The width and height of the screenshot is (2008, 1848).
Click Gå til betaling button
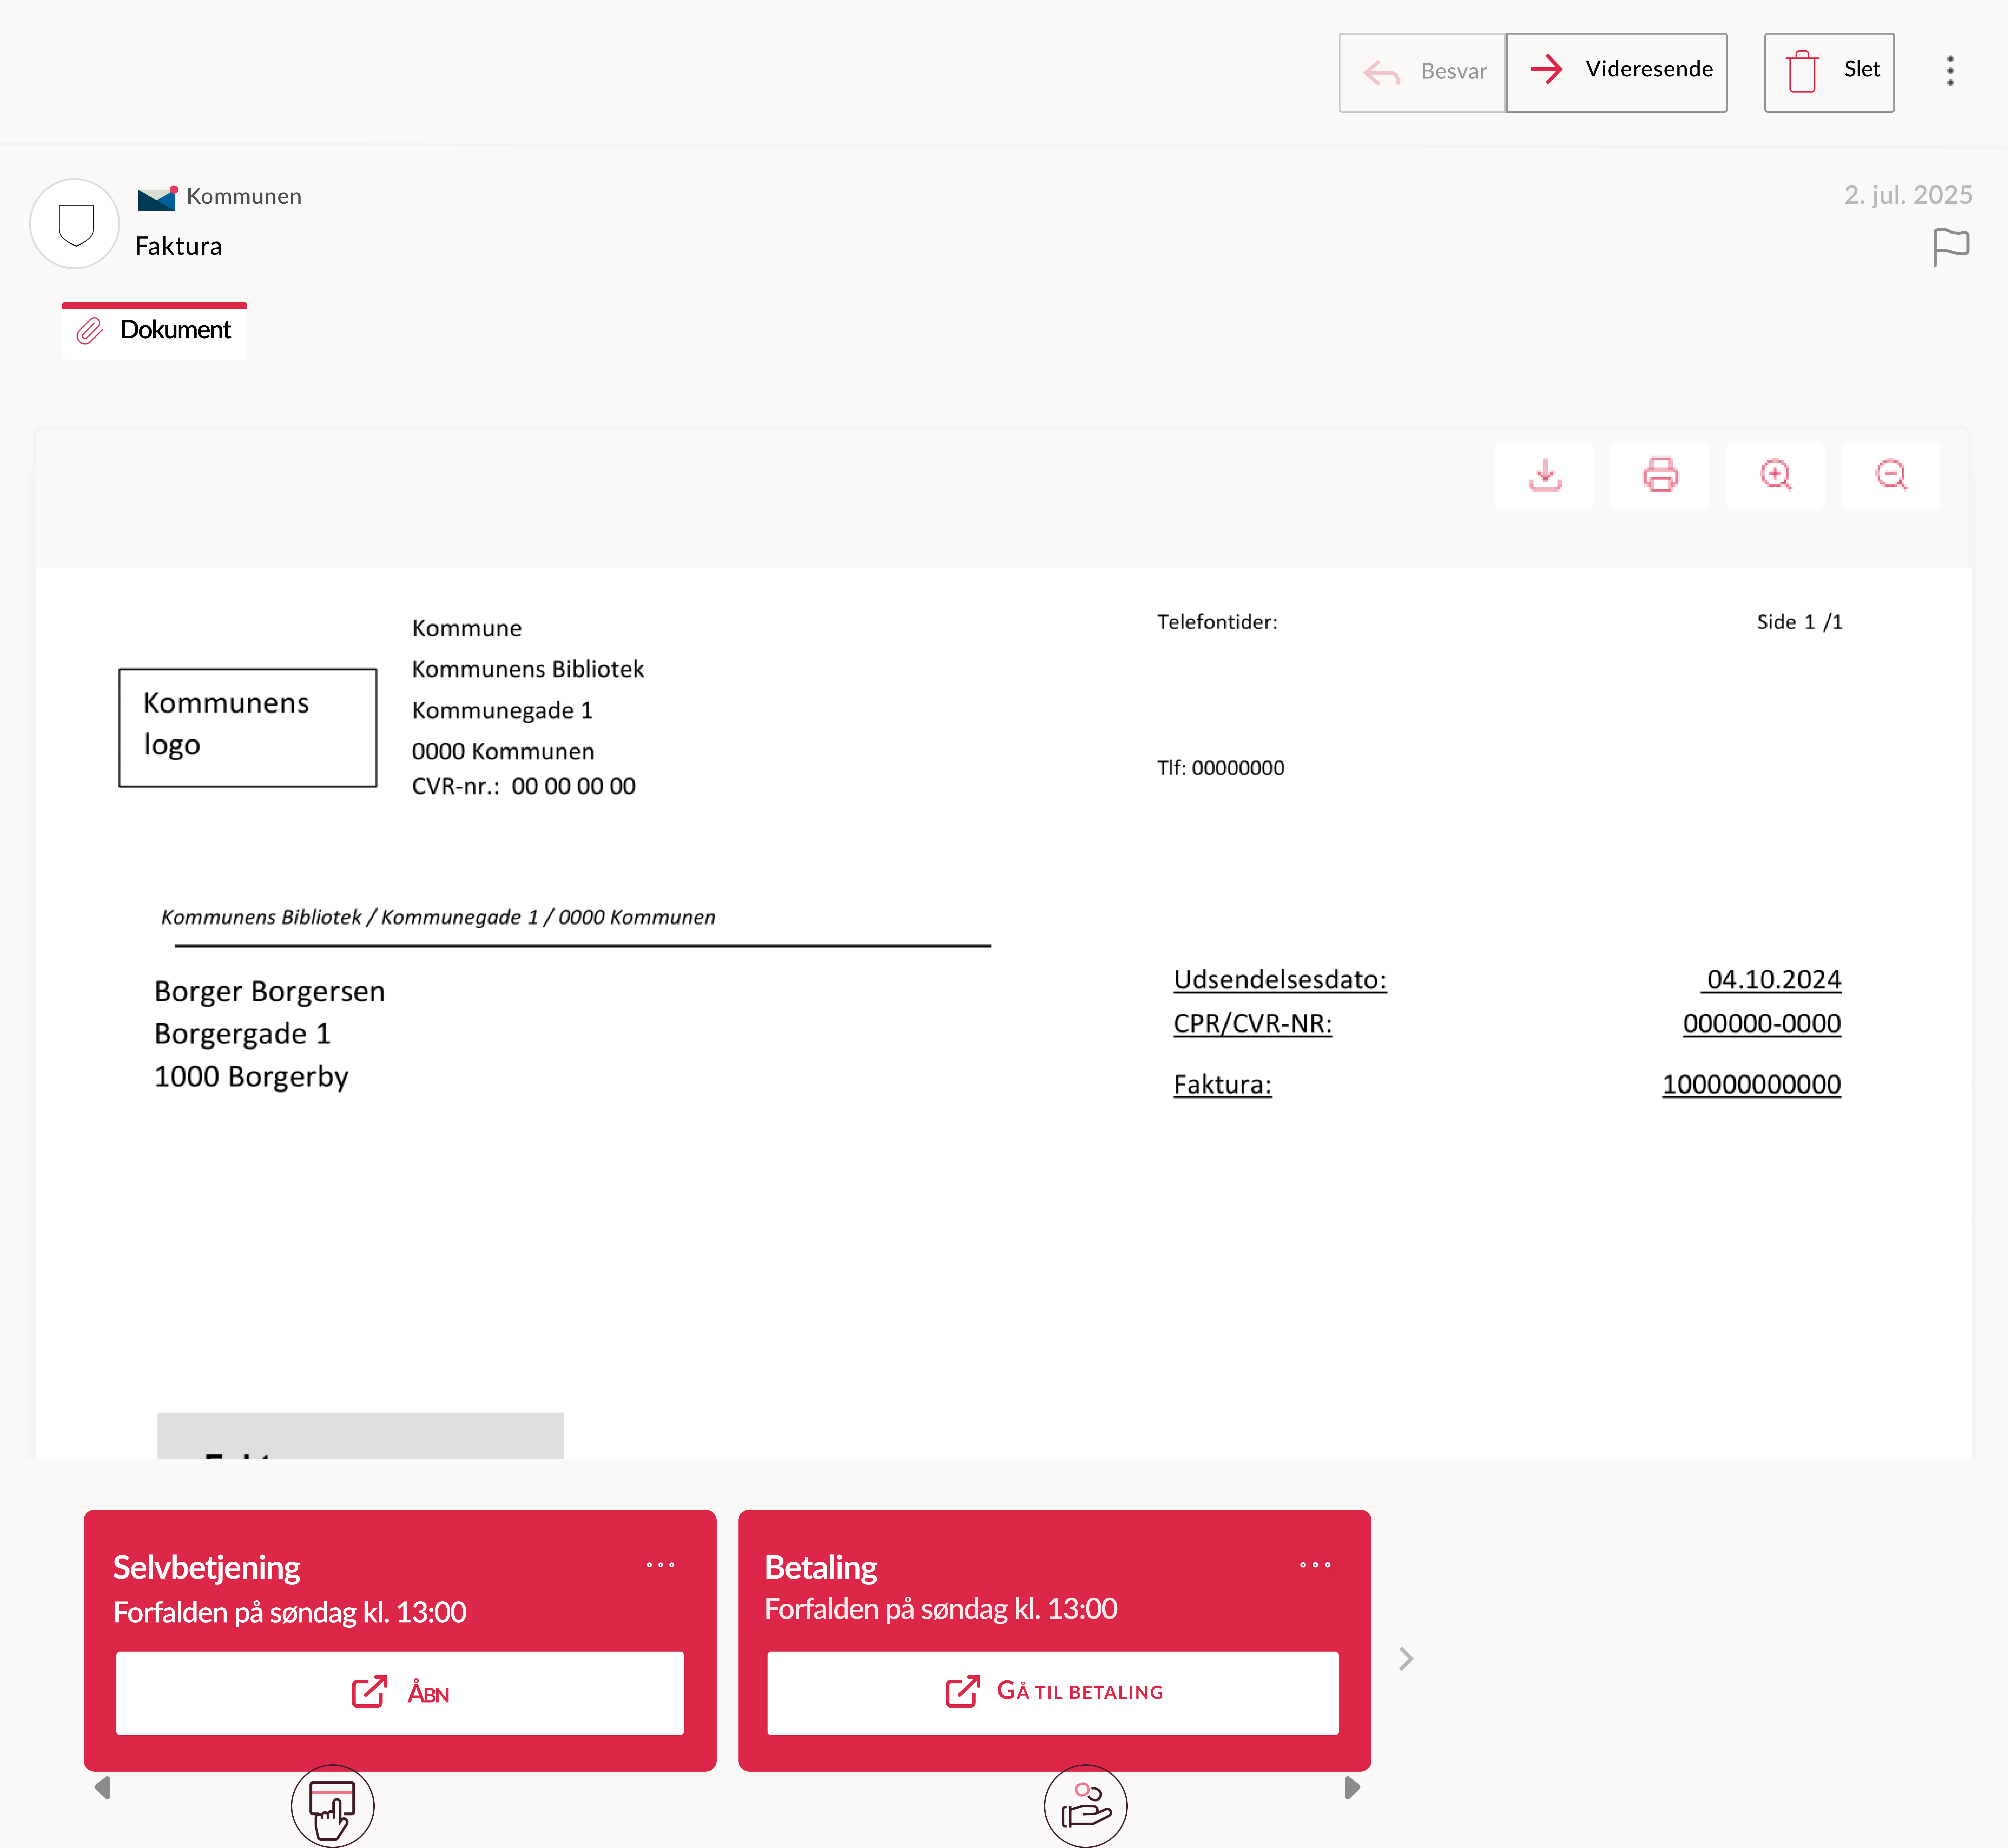(x=1053, y=1692)
